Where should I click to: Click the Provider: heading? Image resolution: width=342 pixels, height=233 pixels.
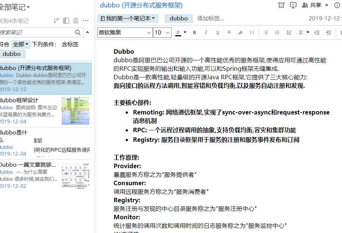127,166
